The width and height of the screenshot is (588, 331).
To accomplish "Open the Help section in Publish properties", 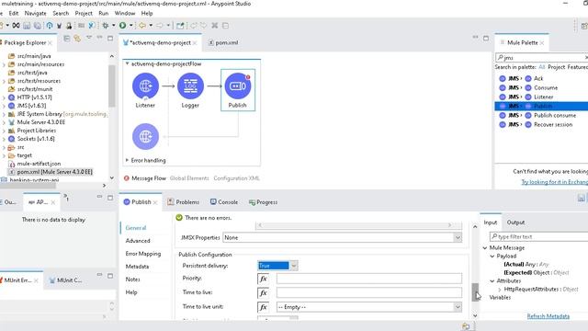I will pos(131,292).
